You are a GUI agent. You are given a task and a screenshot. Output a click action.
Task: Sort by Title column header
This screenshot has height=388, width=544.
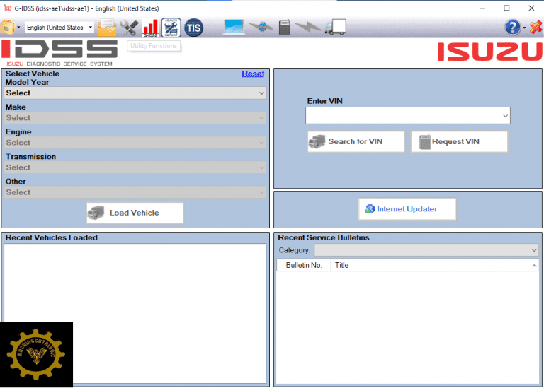pyautogui.click(x=434, y=265)
